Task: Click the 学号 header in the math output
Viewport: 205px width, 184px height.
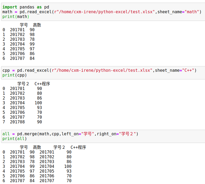Action: 24,25
